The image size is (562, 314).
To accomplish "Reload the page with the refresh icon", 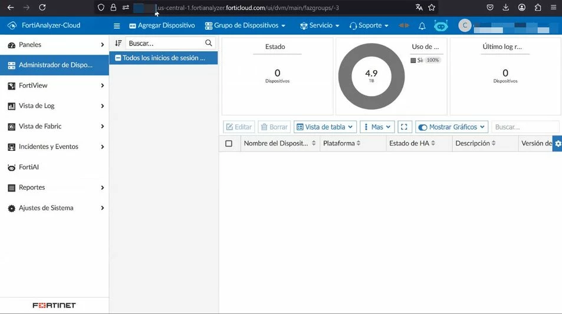I will (42, 7).
